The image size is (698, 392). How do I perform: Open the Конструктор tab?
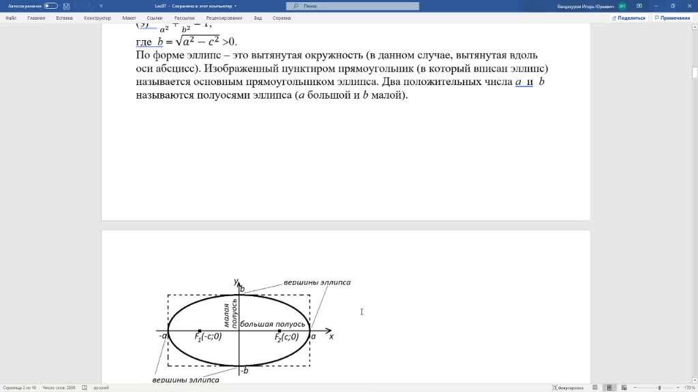coord(97,18)
